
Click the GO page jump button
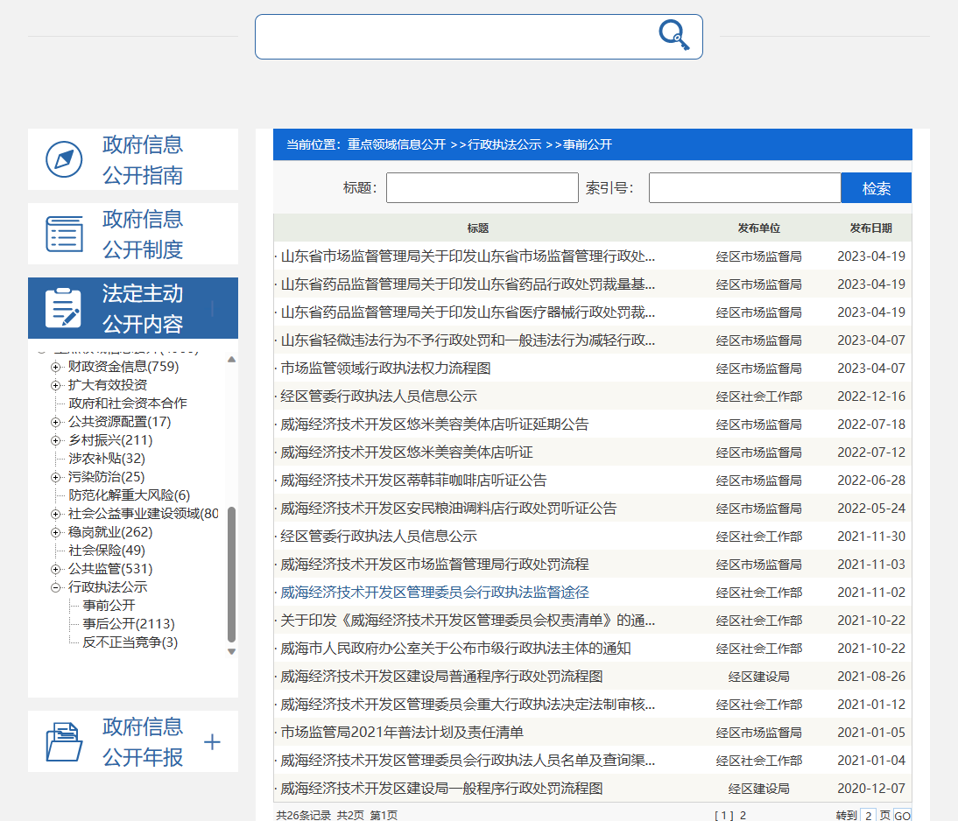[x=902, y=815]
